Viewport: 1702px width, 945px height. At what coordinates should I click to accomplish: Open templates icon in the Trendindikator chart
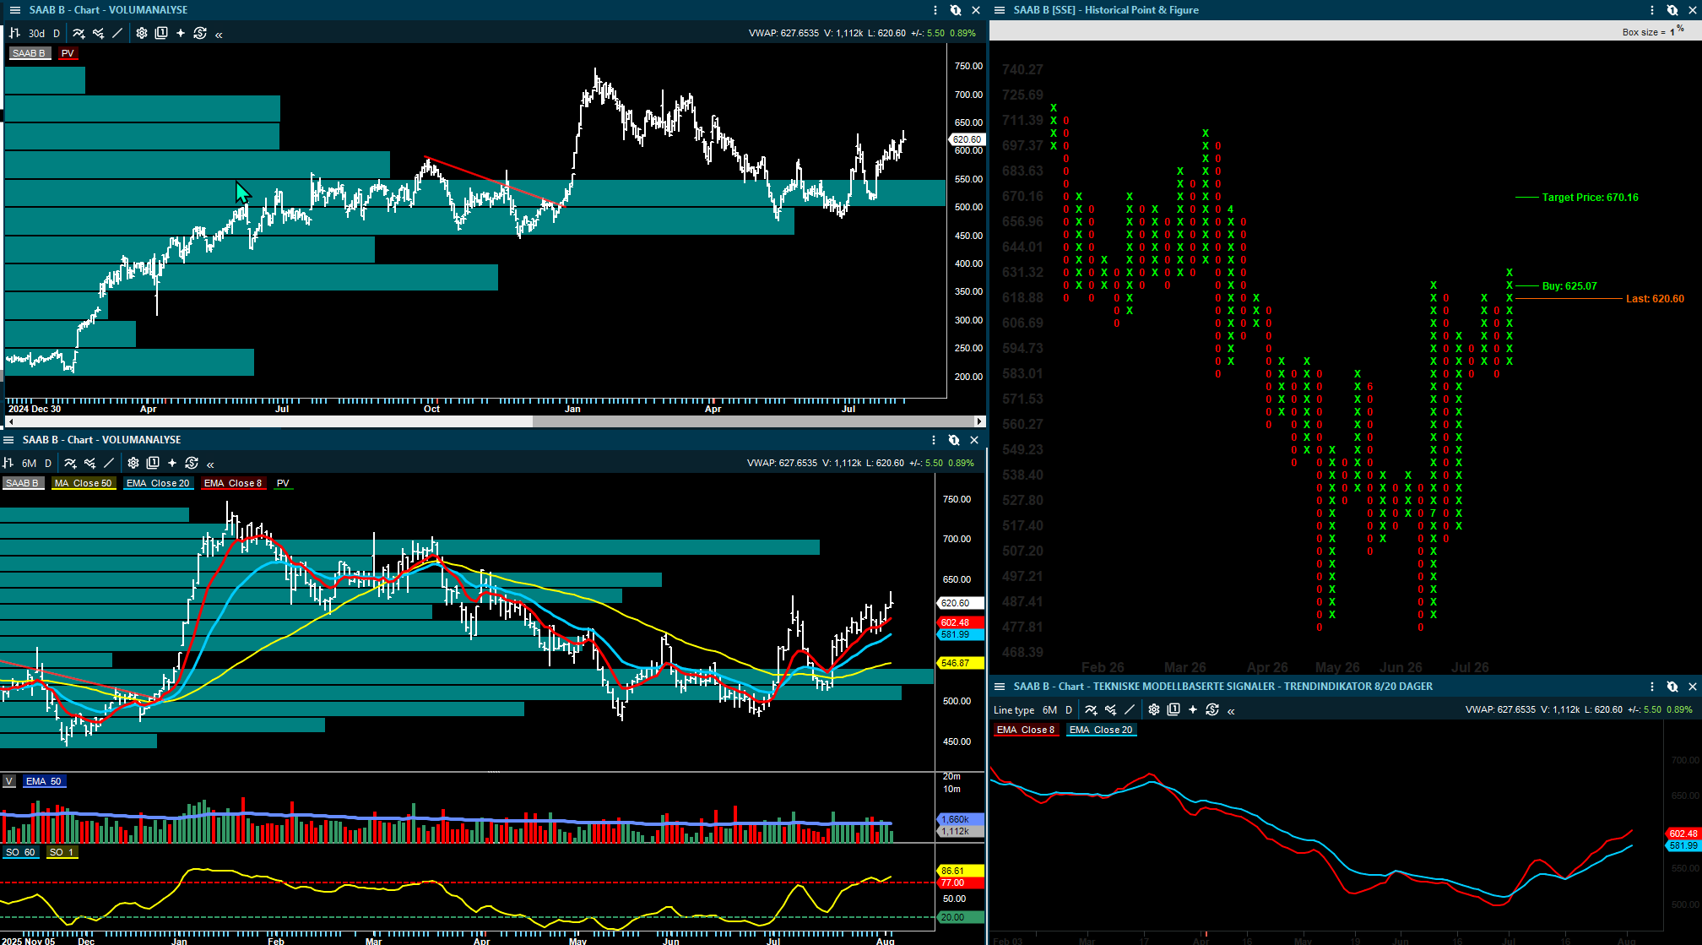1174,709
